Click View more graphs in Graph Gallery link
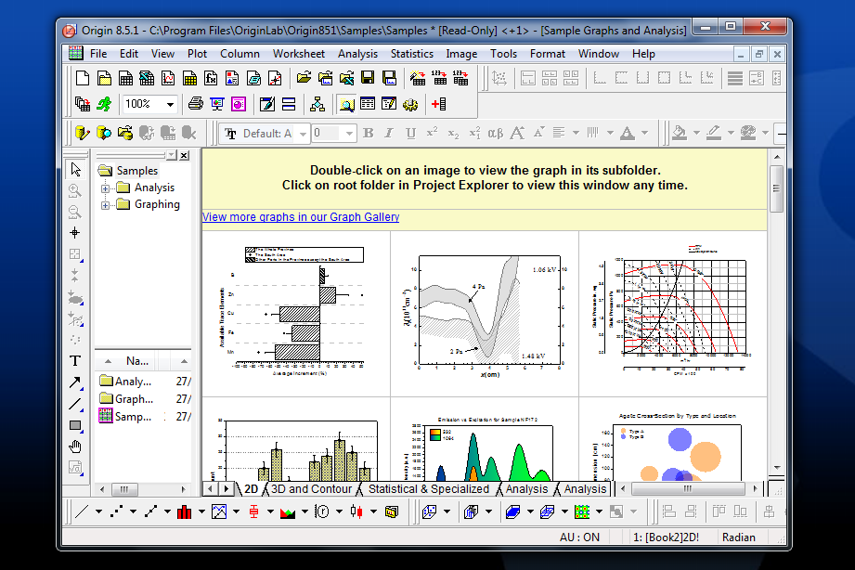 pyautogui.click(x=301, y=217)
